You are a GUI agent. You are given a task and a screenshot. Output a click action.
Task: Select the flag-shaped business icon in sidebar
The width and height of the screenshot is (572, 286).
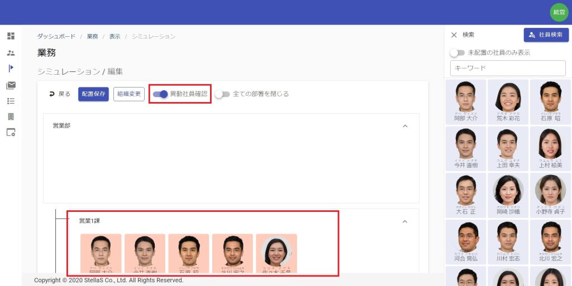[x=11, y=69]
